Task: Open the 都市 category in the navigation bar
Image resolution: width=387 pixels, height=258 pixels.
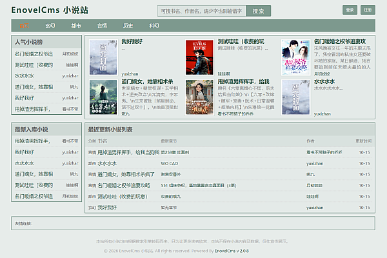Action: 76,26
